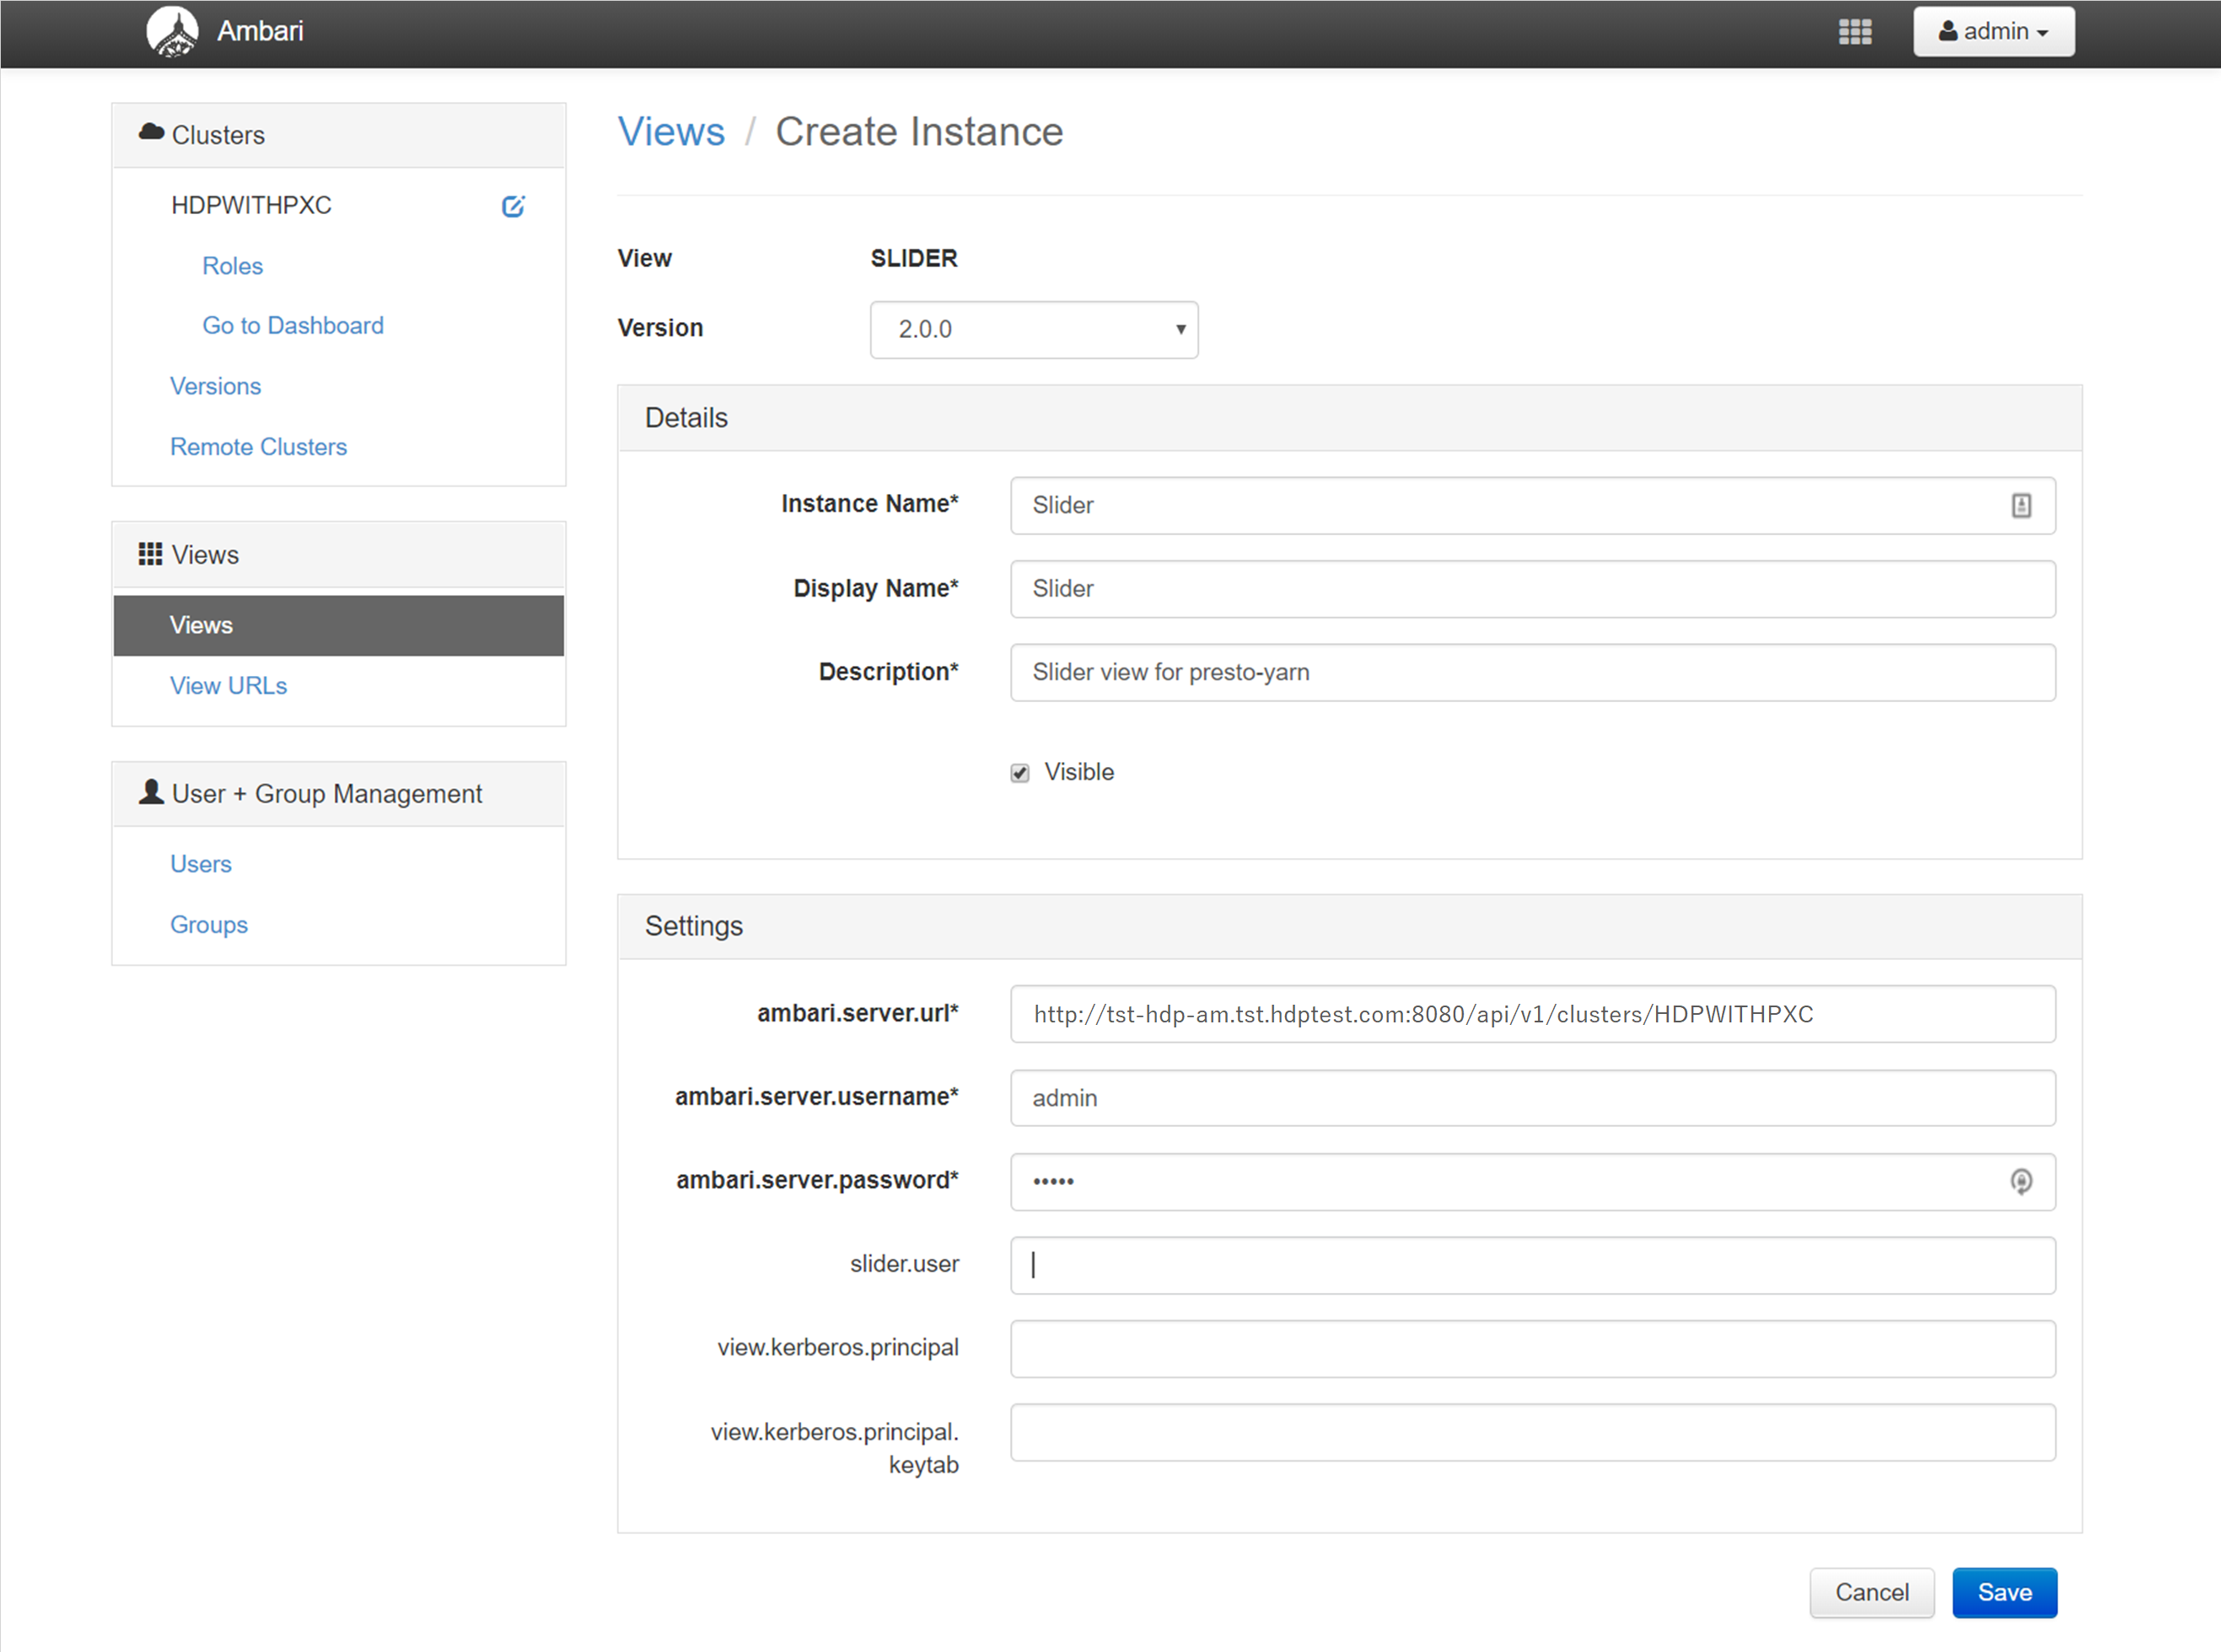
Task: Click the Cancel button
Action: click(1872, 1593)
